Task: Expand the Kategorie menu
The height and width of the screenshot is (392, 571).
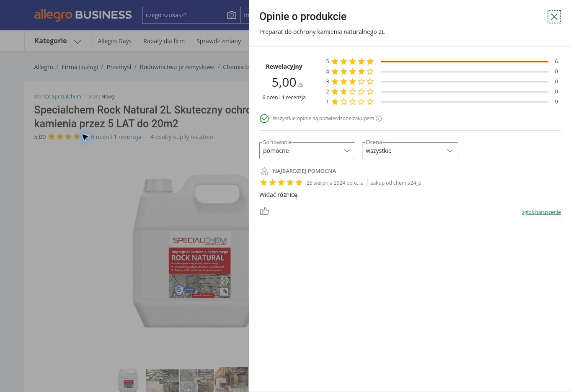Action: (58, 41)
